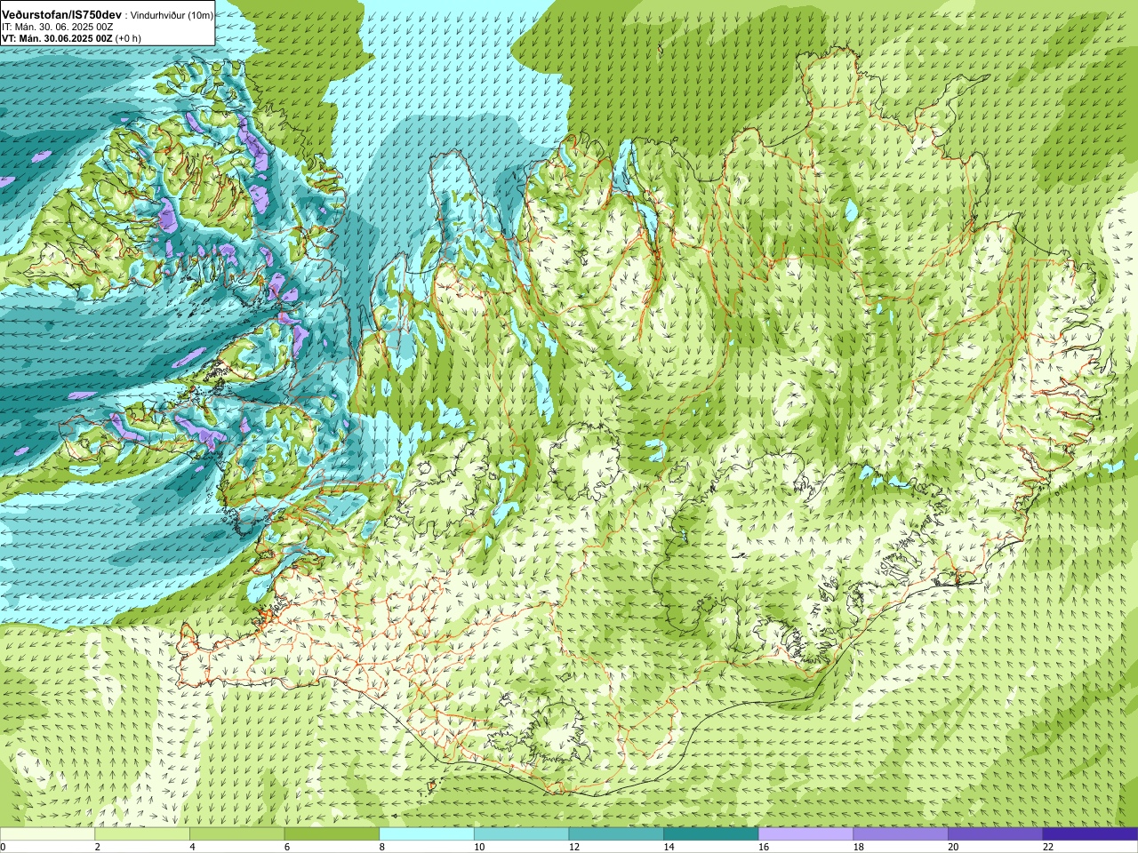Select the legend scale label '20'
The height and width of the screenshot is (853, 1138).
[954, 847]
